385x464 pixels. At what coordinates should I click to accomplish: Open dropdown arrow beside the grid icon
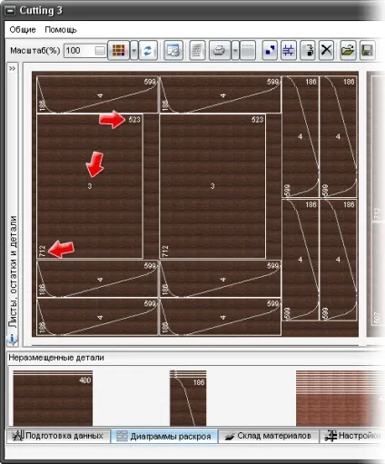click(x=133, y=50)
